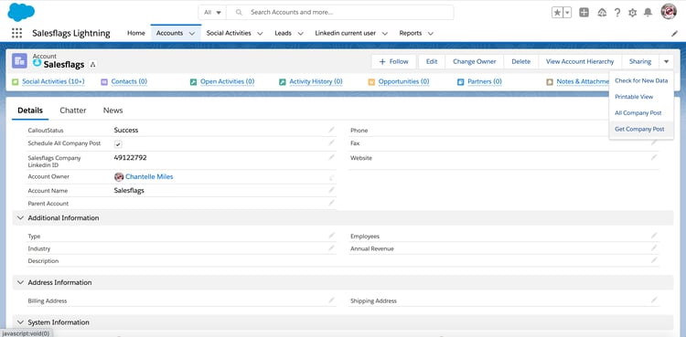Close the more actions dropdown arrow
The image size is (686, 337).
(666, 61)
